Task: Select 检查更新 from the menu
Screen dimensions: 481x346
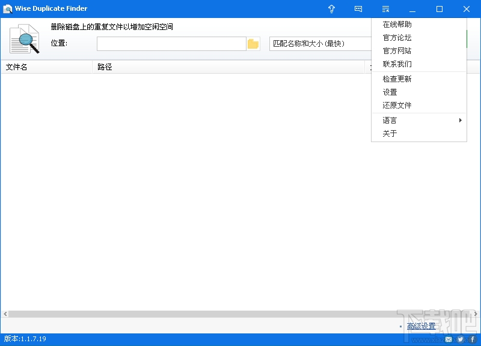Action: [396, 79]
